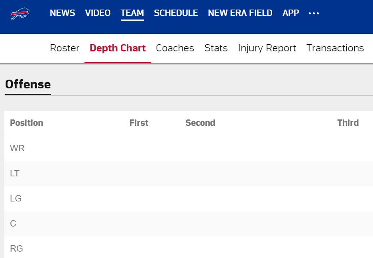The height and width of the screenshot is (258, 373).
Task: Open the NEWS menu item
Action: tap(62, 13)
